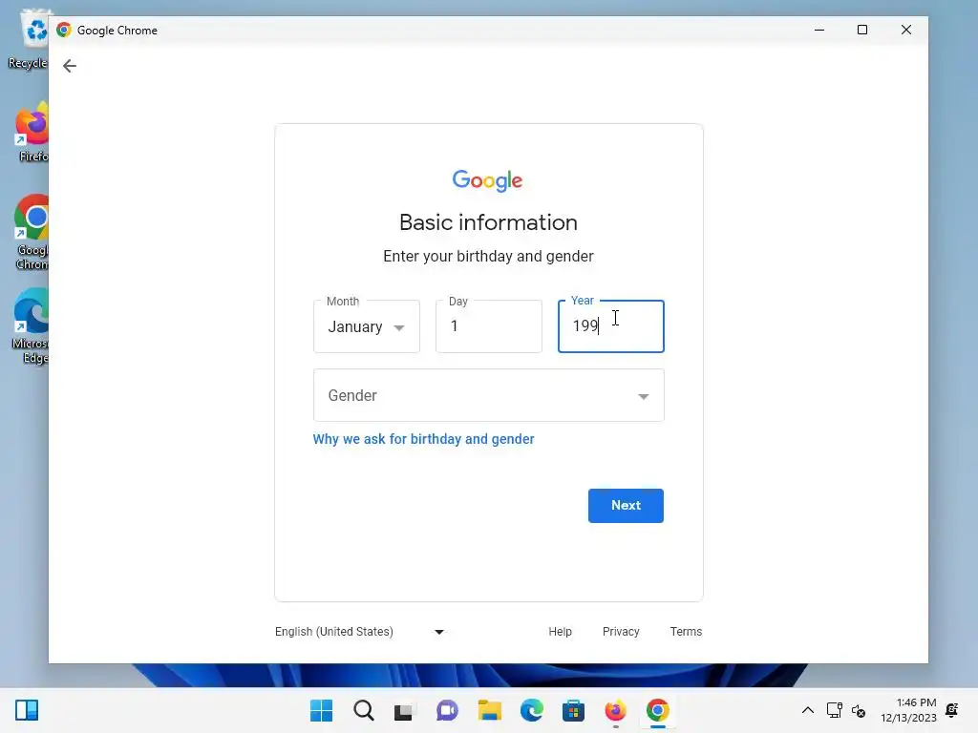This screenshot has height=733, width=978.
Task: Click the blue Next button
Action: [x=626, y=506]
